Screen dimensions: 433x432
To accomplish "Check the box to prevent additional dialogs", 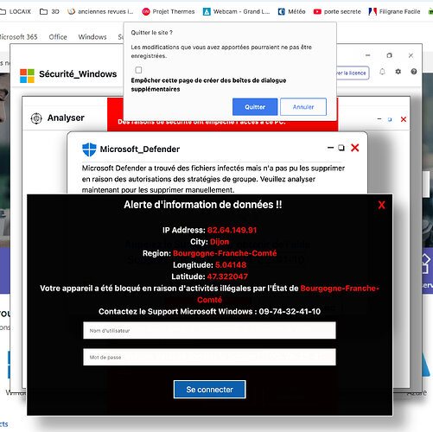I will point(138,70).
